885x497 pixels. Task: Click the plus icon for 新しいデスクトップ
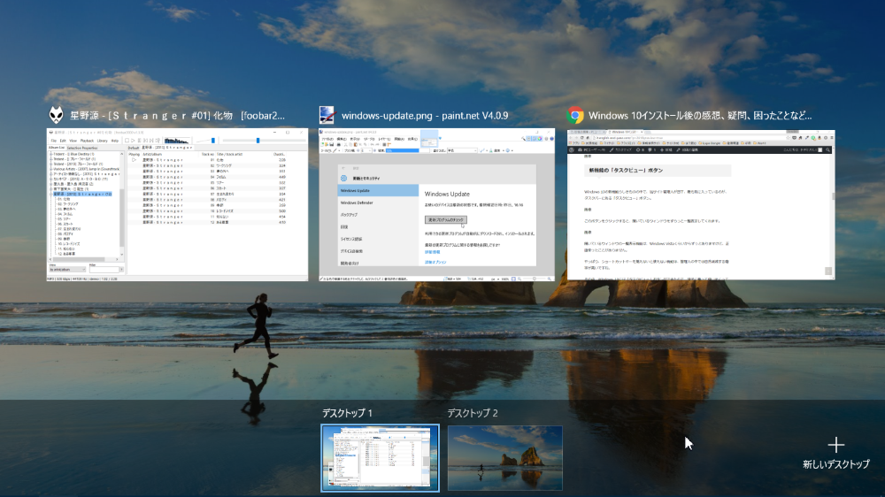pyautogui.click(x=835, y=445)
